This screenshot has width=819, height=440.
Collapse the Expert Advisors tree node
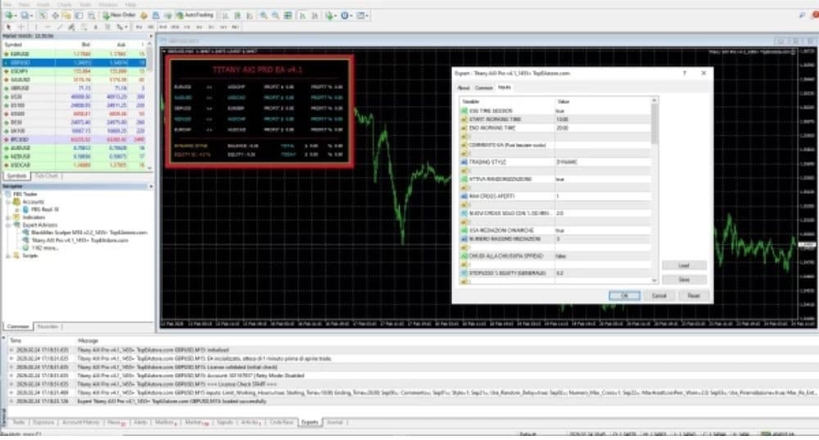(7, 225)
